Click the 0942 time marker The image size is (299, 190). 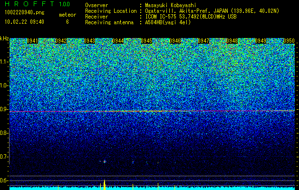point(61,41)
